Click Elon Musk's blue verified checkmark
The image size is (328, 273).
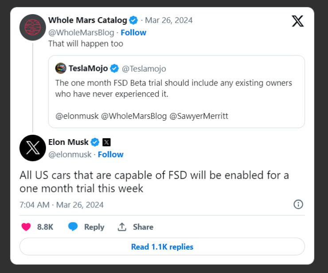click(x=95, y=142)
